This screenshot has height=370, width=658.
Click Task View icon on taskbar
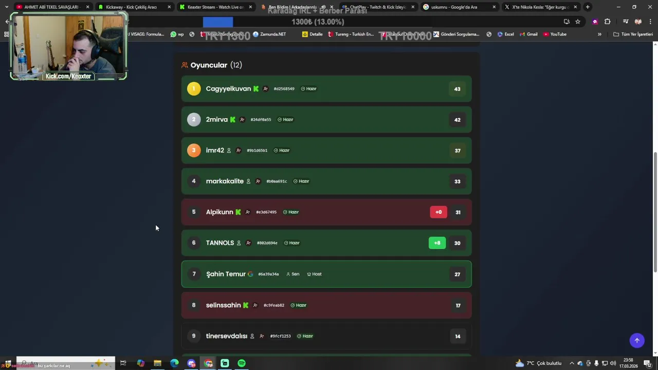tap(123, 363)
